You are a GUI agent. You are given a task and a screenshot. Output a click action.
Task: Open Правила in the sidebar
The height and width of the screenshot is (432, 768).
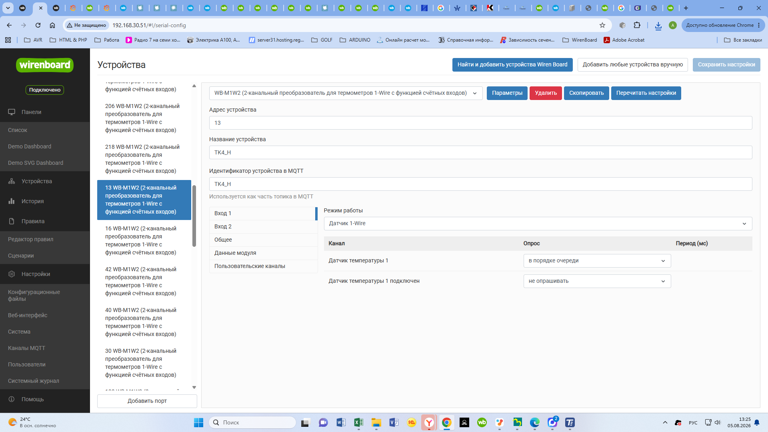[45, 221]
